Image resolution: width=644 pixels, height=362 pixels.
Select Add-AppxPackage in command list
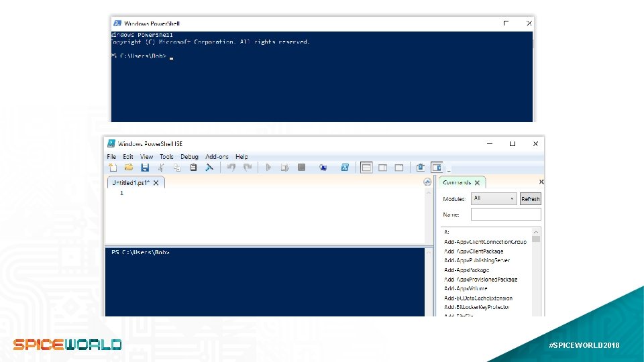point(467,270)
